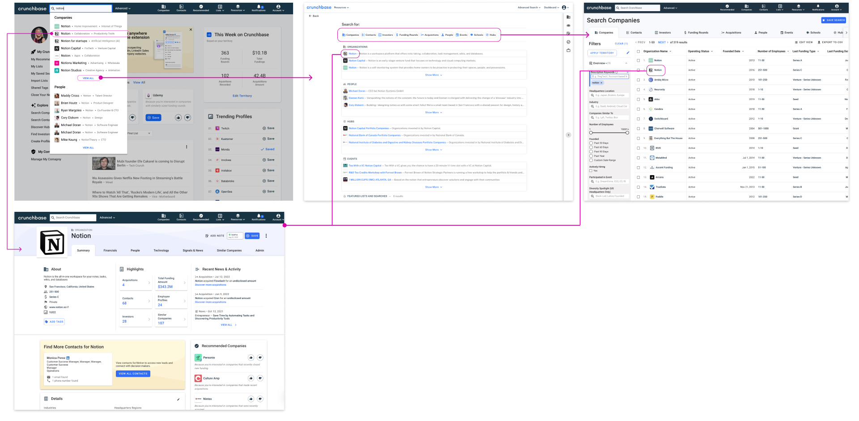859x421 pixels.
Task: Remove the 'notion' keyword filter chip
Action: pos(601,83)
